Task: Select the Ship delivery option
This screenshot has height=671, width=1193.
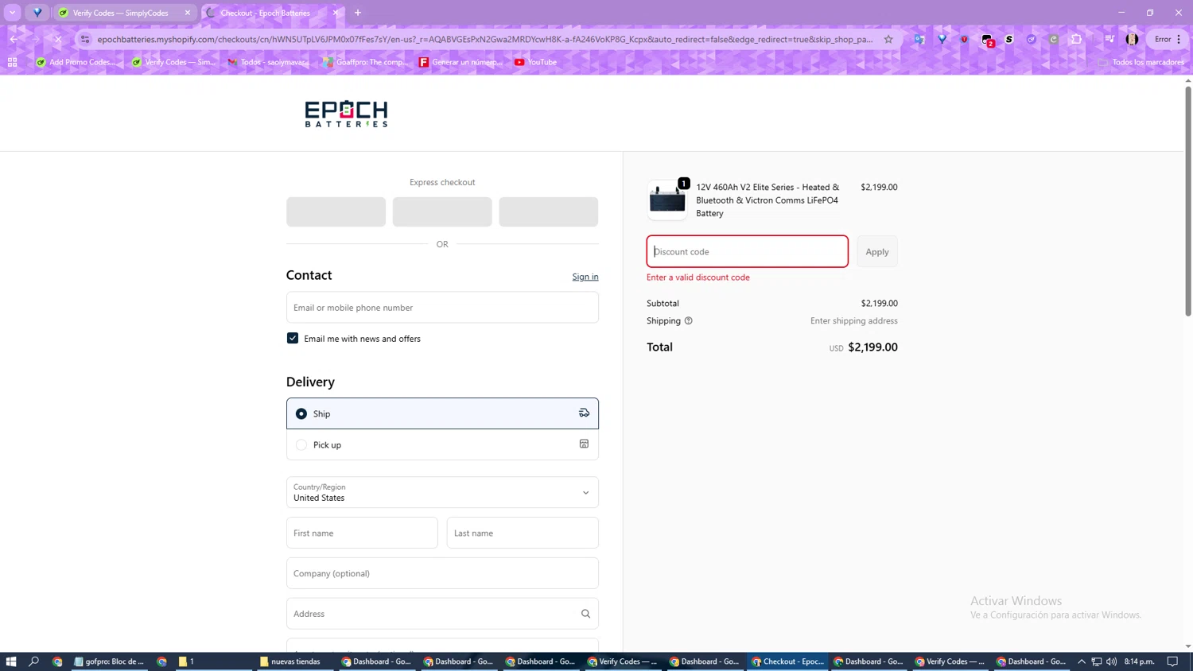Action: click(x=301, y=413)
